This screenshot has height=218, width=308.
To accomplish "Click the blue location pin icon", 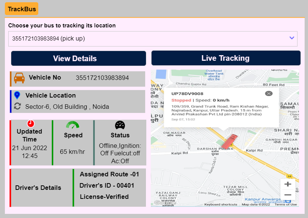I will tap(17, 95).
